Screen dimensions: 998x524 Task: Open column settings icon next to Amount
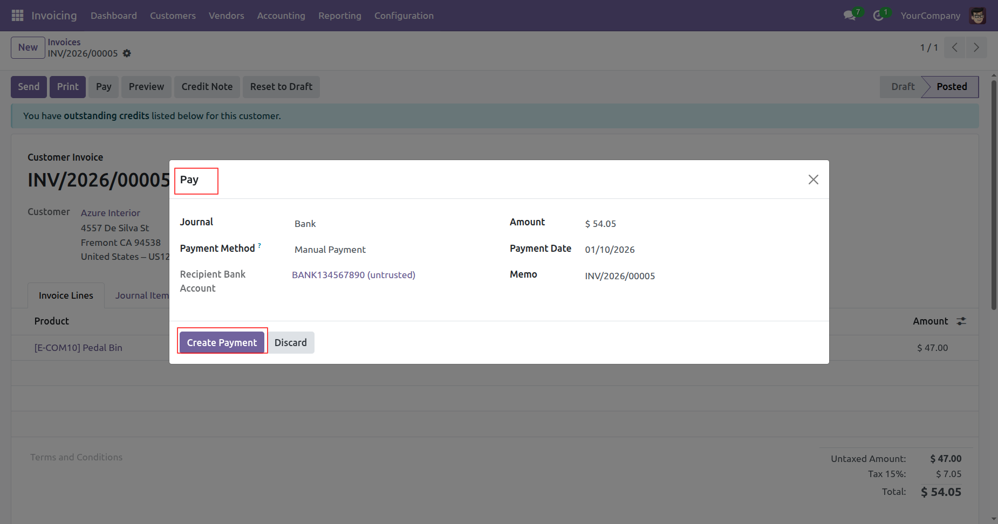[961, 321]
